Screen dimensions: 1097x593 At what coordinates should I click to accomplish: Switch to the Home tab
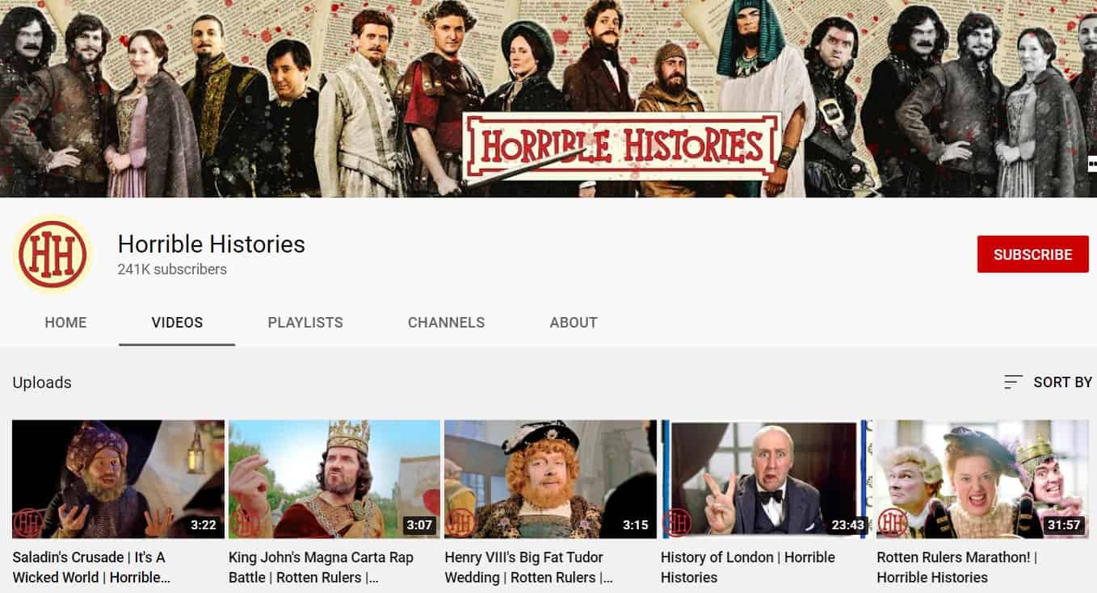pos(65,322)
